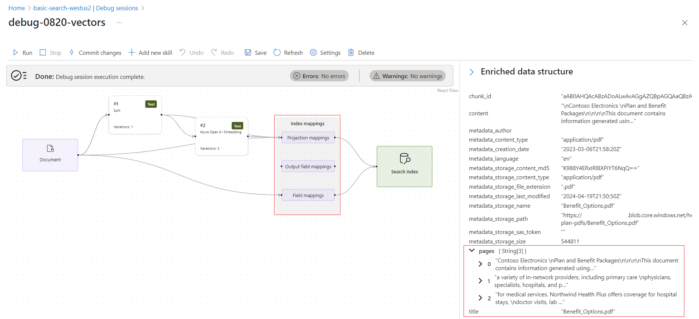The width and height of the screenshot is (699, 319).
Task: Collapse the Enriched data structure panel
Action: pyautogui.click(x=472, y=72)
